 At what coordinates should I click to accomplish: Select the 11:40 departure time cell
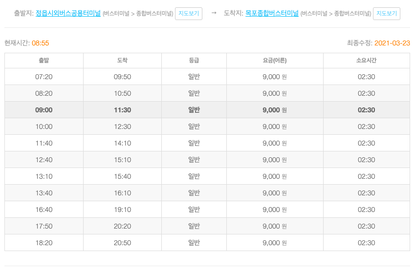coord(44,143)
